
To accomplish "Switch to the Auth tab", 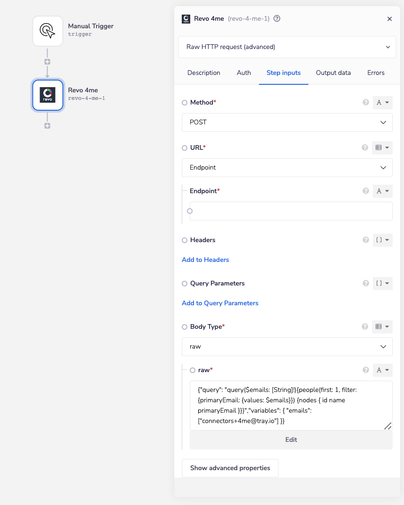I will pyautogui.click(x=243, y=73).
